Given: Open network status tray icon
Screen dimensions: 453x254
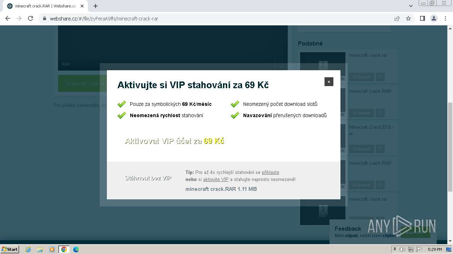Looking at the screenshot, I should point(411,249).
